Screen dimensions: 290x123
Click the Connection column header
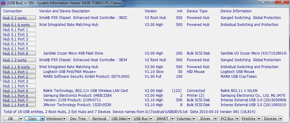13,11
